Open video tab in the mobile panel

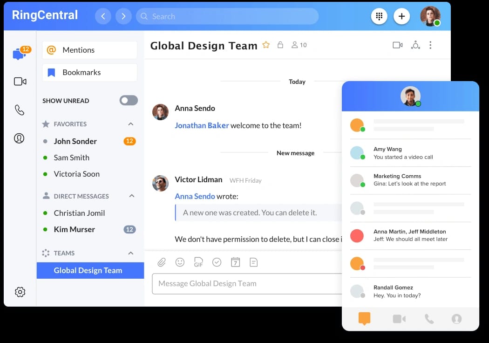click(x=399, y=319)
